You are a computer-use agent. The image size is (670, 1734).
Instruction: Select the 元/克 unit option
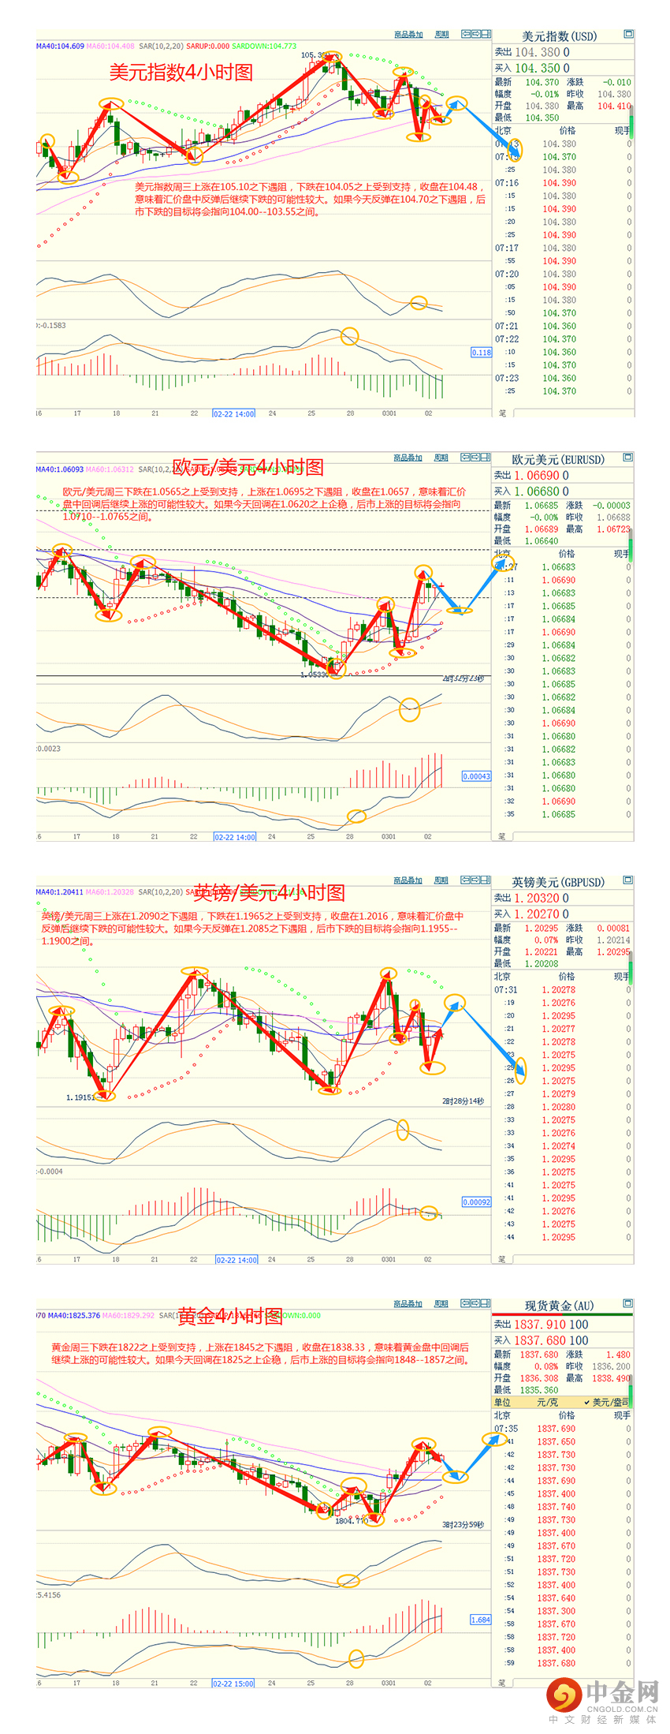(x=546, y=1402)
